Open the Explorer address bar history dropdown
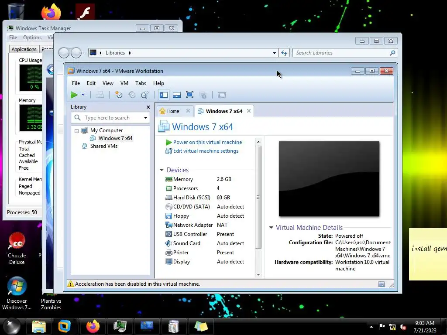The image size is (447, 335). coord(274,53)
